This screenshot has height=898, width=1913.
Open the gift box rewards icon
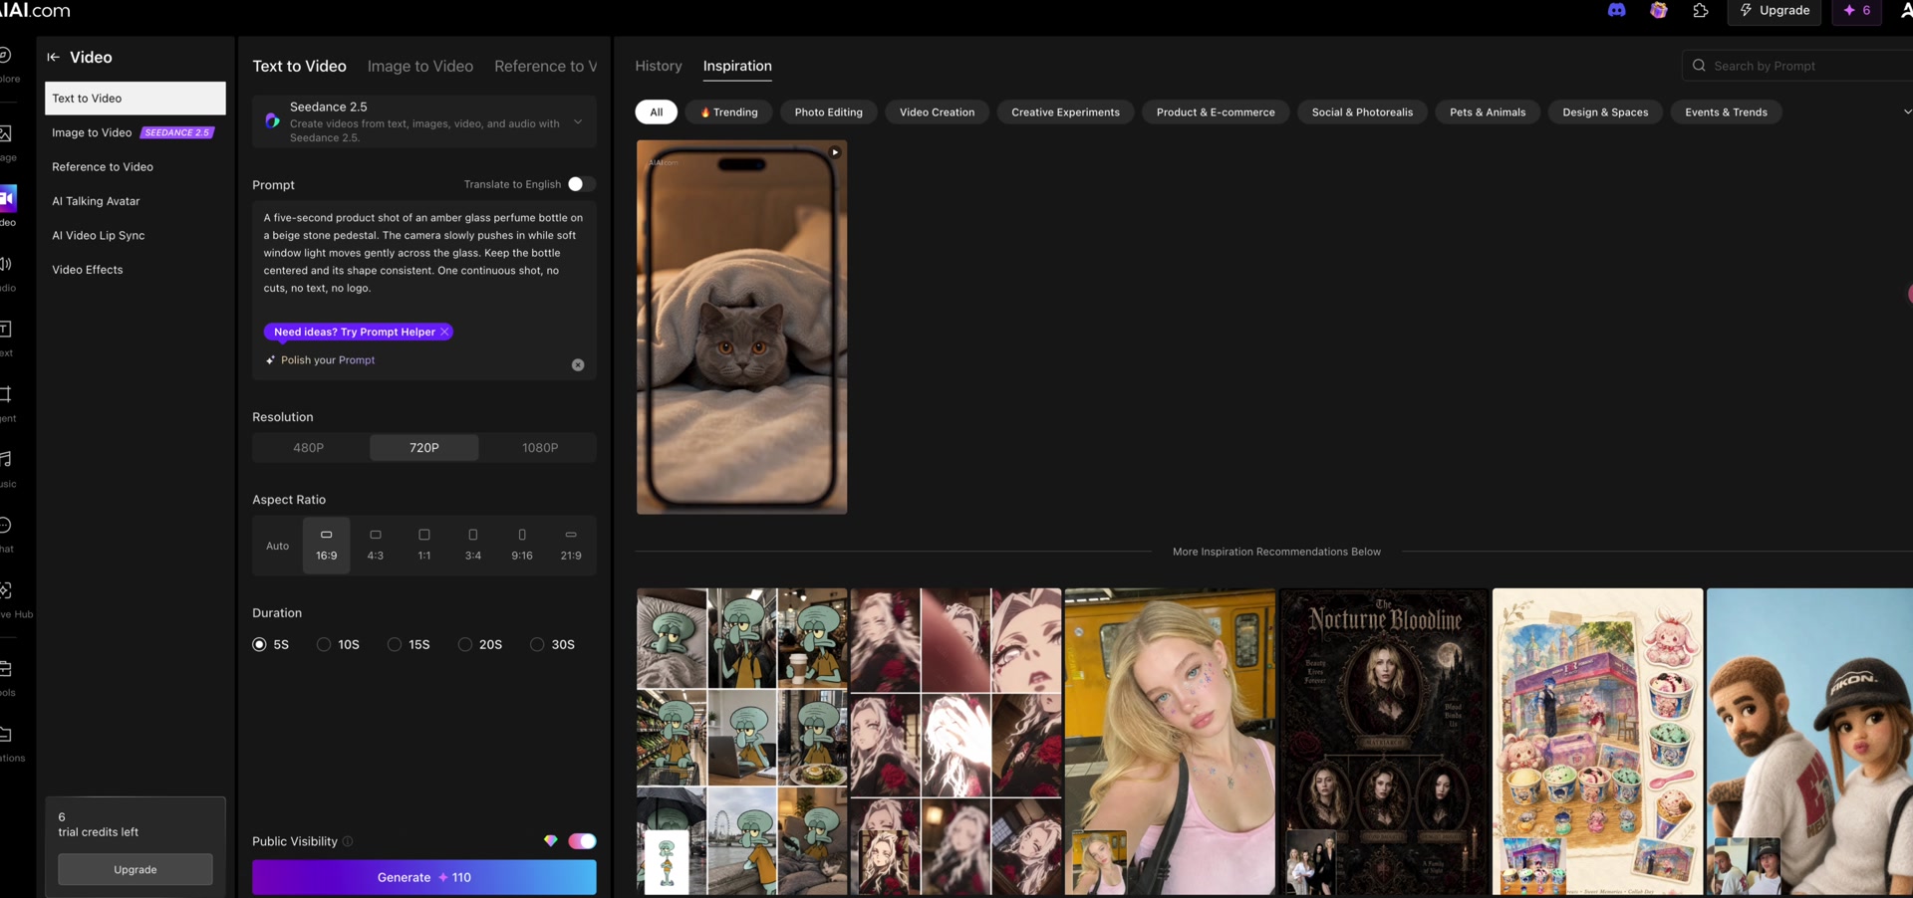pyautogui.click(x=1658, y=10)
